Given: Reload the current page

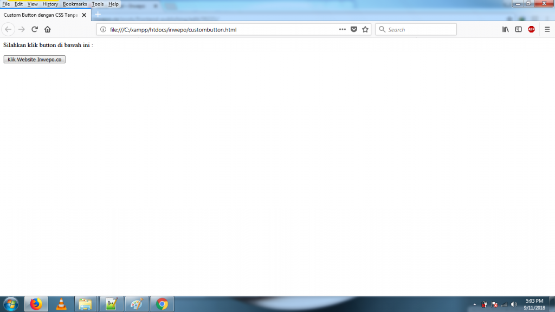Looking at the screenshot, I should click(34, 29).
